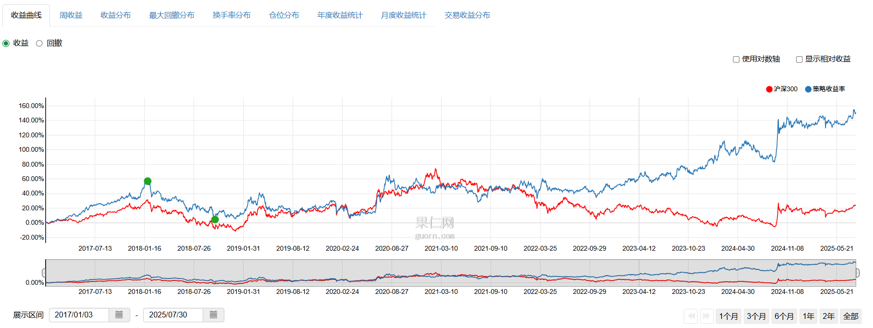Switch to 收益曲线 tab
This screenshot has width=873, height=328.
26,15
